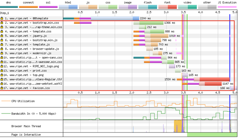Click the dns legend color bar
The image size is (239, 140).
point(9,7)
